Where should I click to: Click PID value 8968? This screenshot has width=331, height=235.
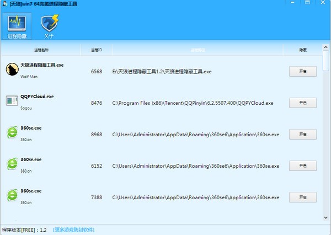97,135
